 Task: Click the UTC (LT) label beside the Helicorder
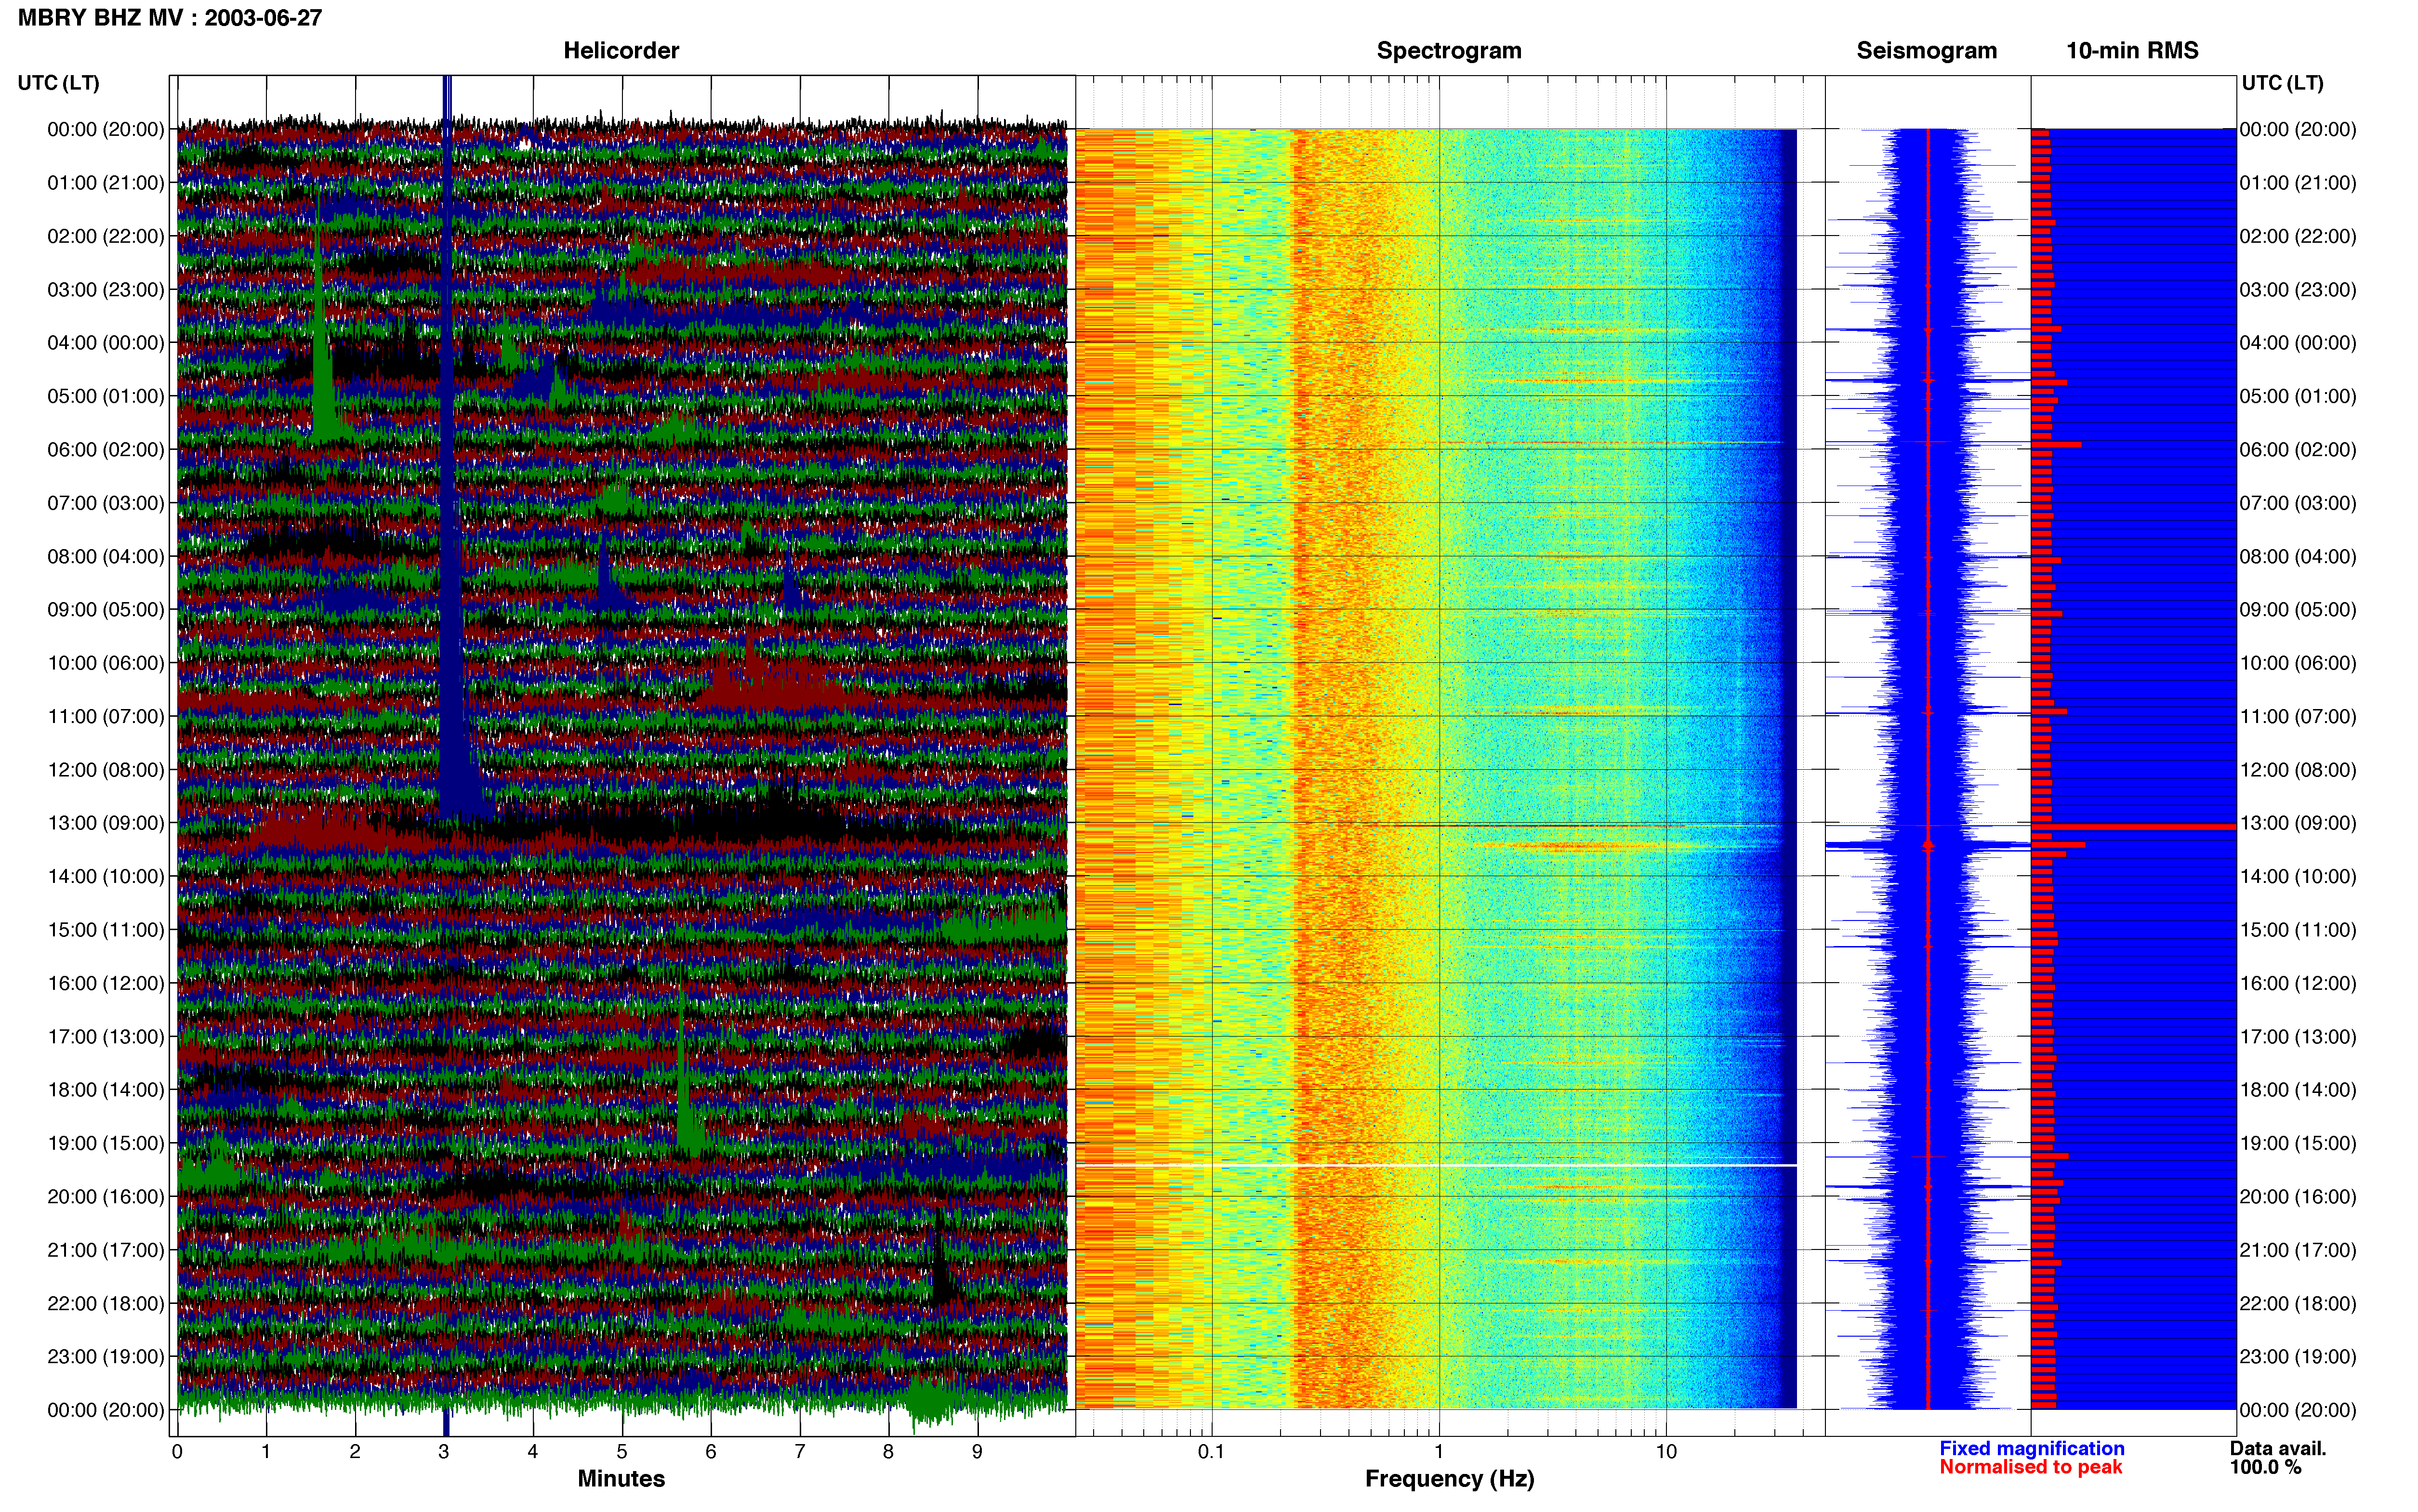(59, 83)
